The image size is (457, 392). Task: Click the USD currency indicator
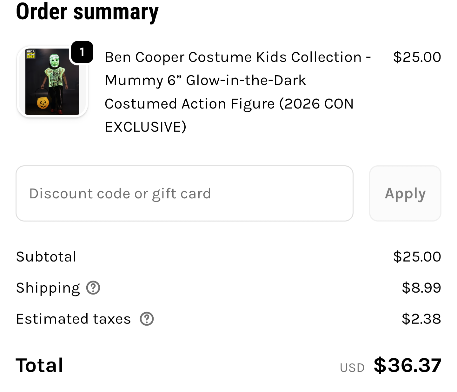click(352, 368)
